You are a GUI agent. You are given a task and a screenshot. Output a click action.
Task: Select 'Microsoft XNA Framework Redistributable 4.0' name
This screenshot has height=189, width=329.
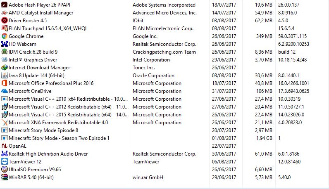pyautogui.click(x=58, y=123)
